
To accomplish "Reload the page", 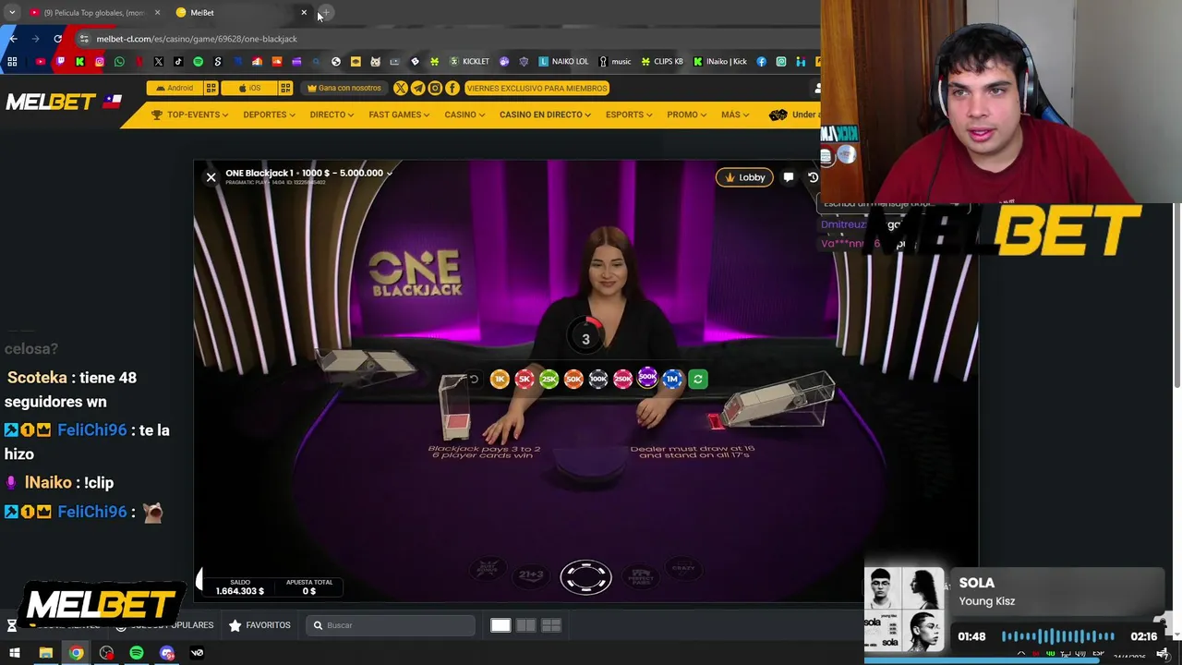I will pos(58,39).
